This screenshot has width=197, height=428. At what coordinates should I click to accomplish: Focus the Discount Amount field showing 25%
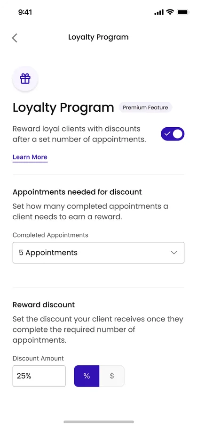tap(39, 376)
